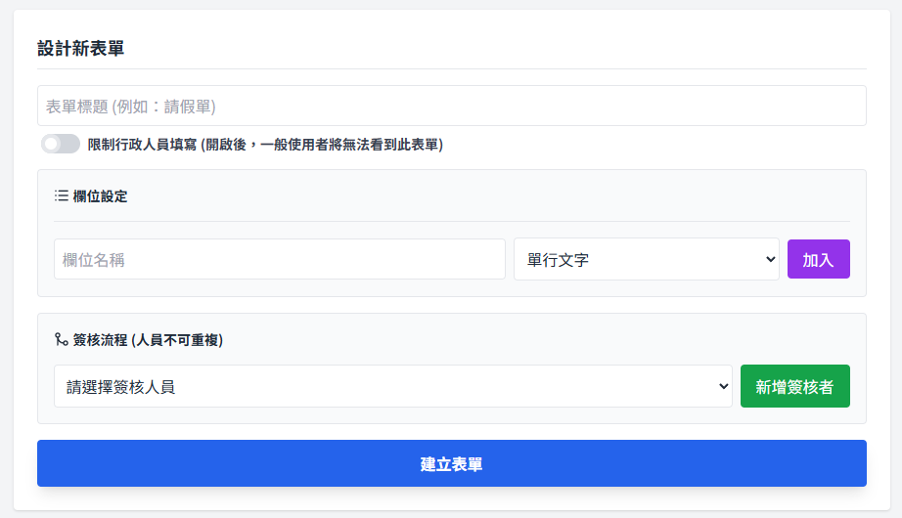This screenshot has width=902, height=518.
Task: Click the divider line under 設計新表單
Action: point(451,68)
